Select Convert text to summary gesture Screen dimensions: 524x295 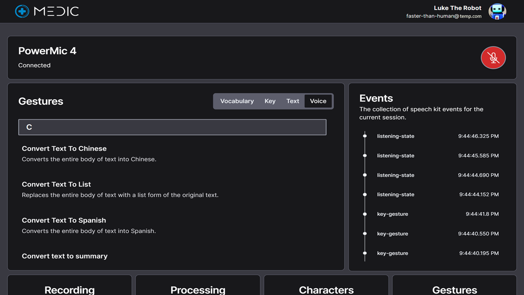coord(65,256)
